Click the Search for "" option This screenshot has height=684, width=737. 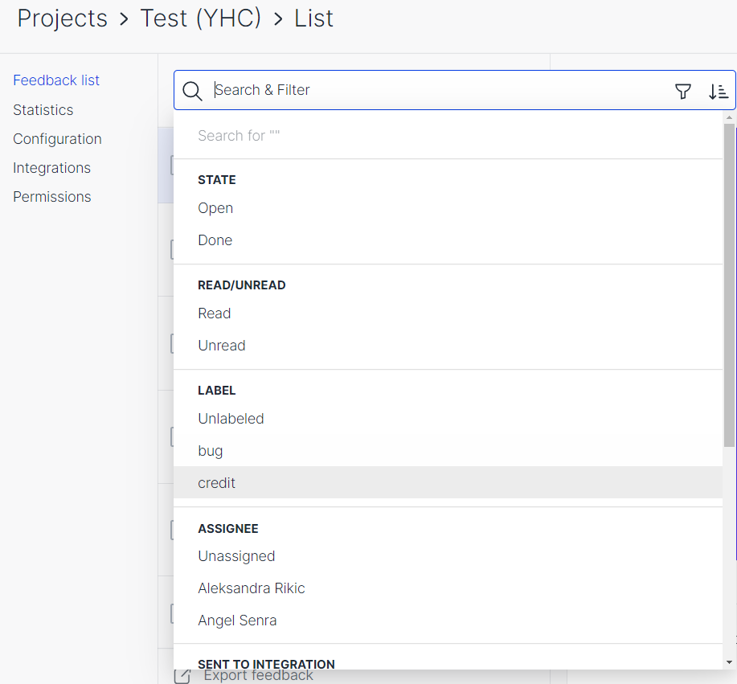[448, 136]
